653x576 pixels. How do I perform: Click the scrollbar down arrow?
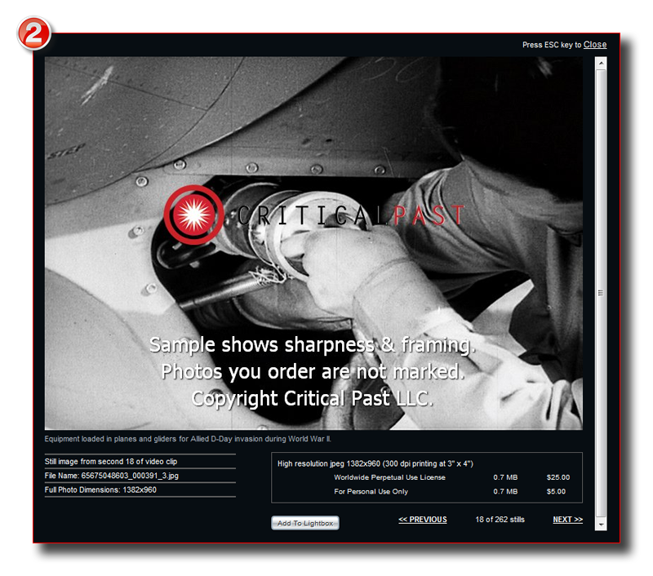[601, 524]
